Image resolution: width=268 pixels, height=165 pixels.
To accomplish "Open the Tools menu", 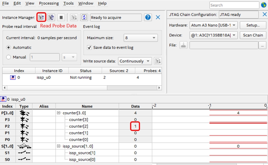I will 68,3.
